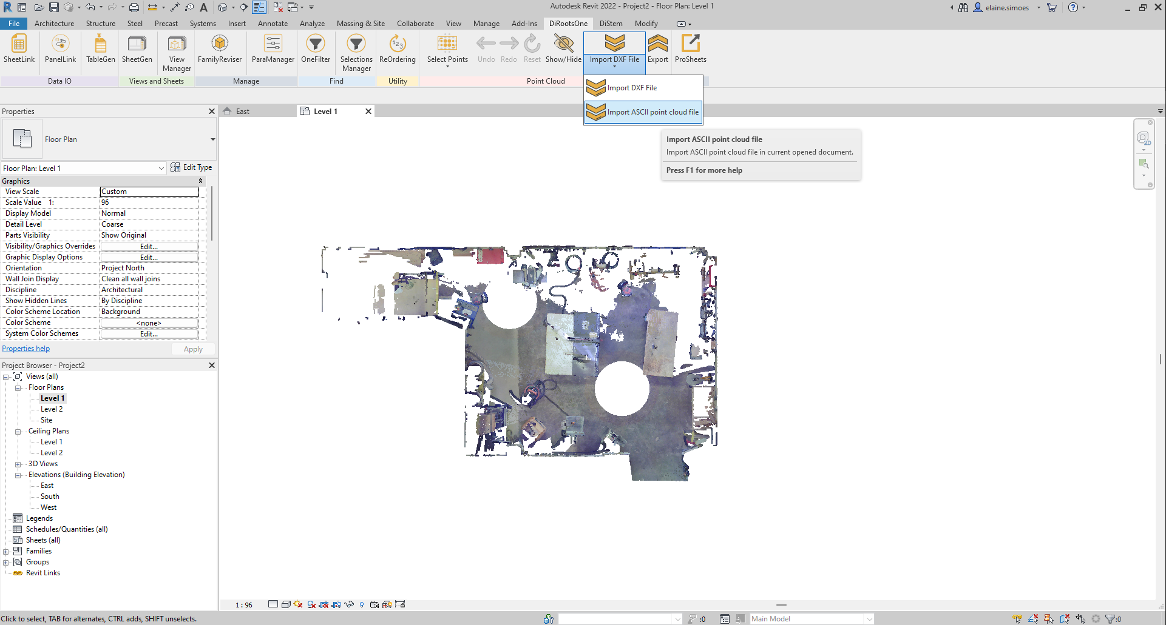Switch to the DiStem ribbon tab
Image resolution: width=1166 pixels, height=625 pixels.
click(611, 24)
